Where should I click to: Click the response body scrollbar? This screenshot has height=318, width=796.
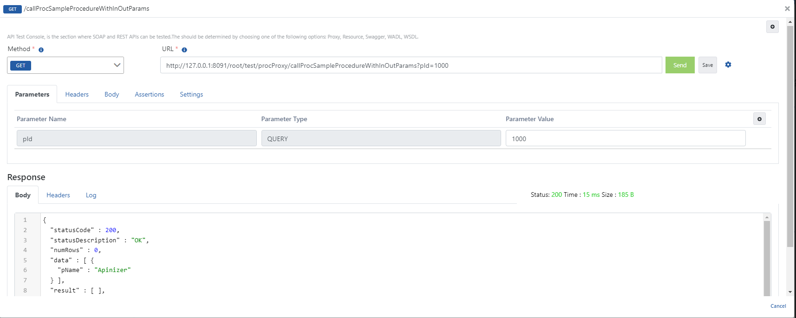click(767, 255)
